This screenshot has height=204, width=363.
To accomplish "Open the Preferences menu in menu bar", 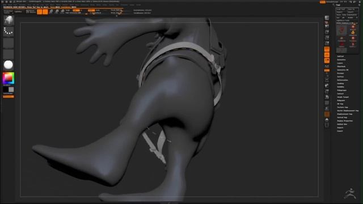I will (x=85, y=5).
